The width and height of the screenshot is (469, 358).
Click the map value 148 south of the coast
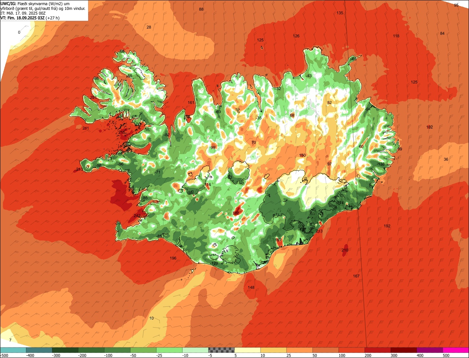pyautogui.click(x=251, y=287)
